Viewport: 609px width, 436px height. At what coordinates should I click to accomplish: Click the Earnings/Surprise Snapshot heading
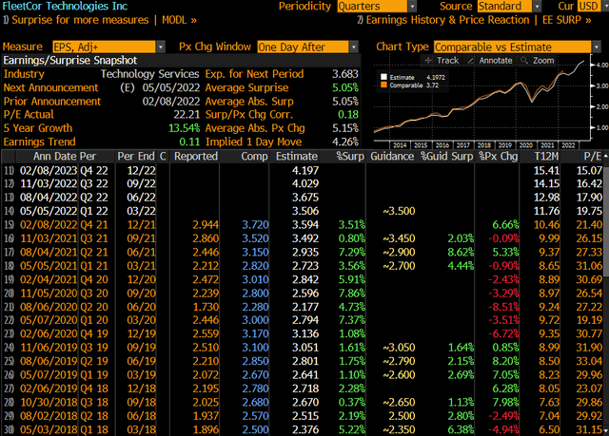(70, 61)
